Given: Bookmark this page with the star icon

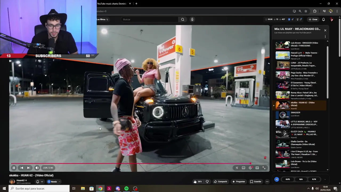Looking at the screenshot, I should [x=306, y=11].
